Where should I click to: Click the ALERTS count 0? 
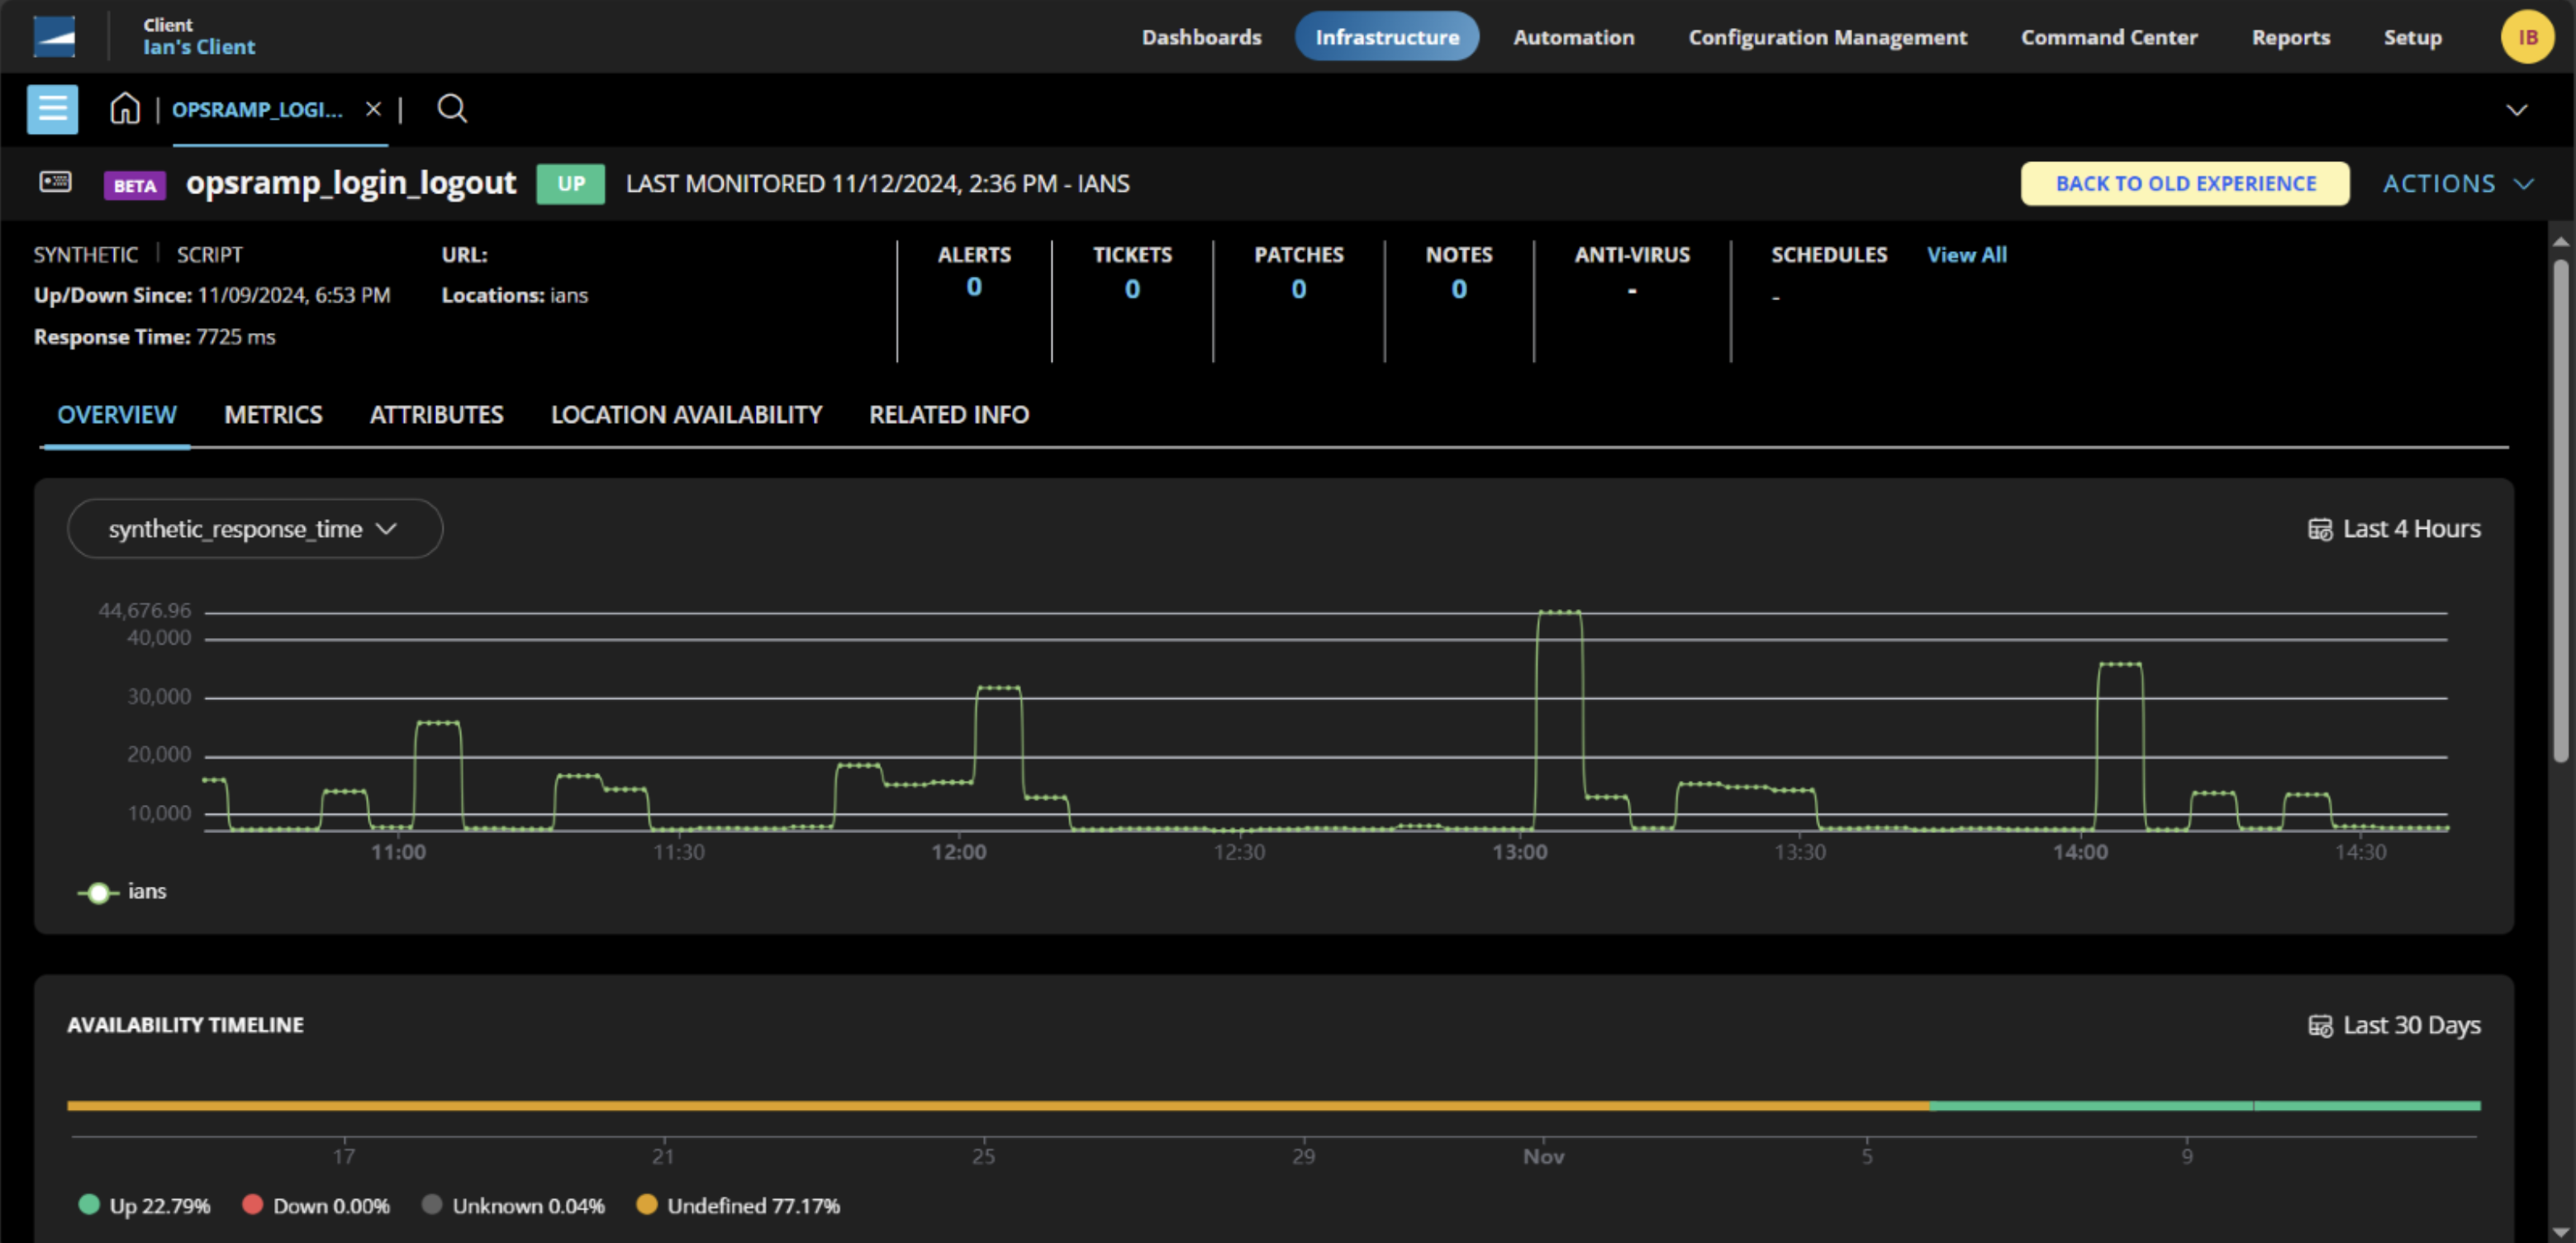[973, 288]
